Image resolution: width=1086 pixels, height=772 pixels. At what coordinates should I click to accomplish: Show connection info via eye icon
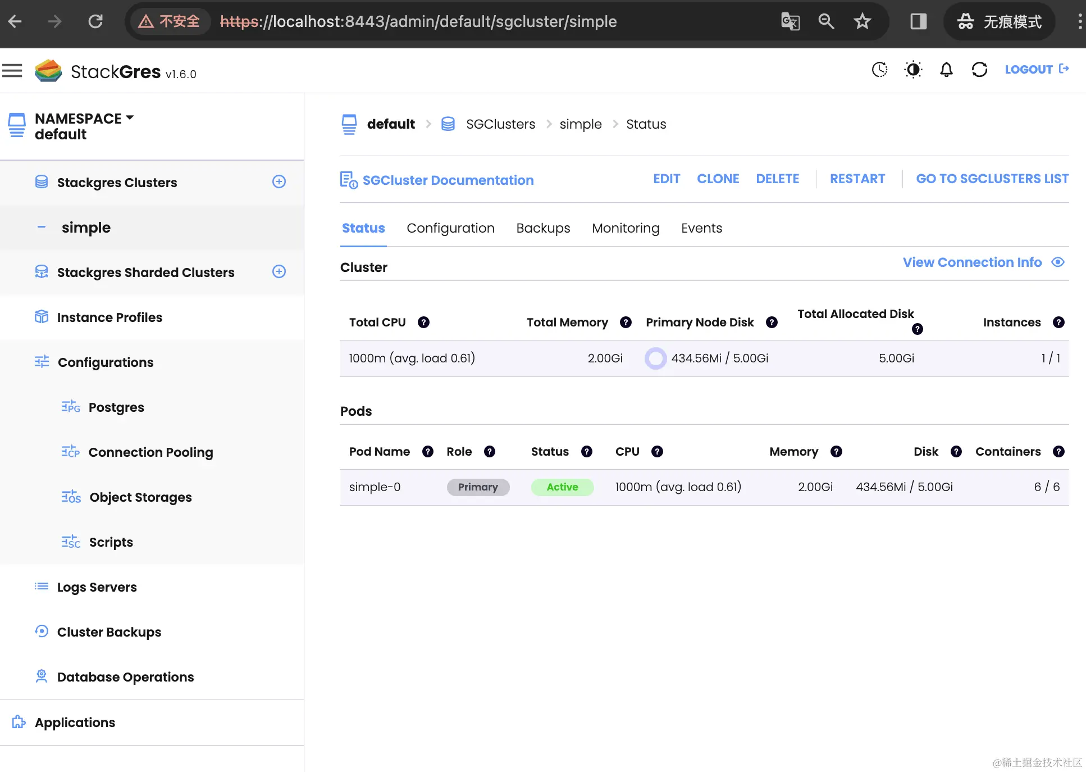click(x=1058, y=262)
